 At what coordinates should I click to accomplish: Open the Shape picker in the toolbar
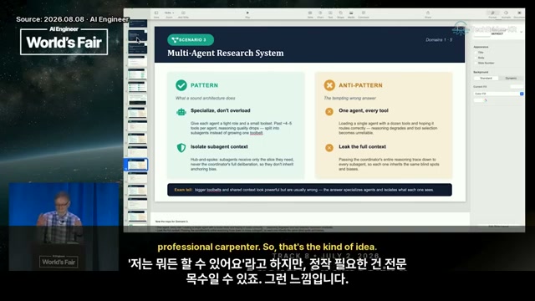coord(340,14)
